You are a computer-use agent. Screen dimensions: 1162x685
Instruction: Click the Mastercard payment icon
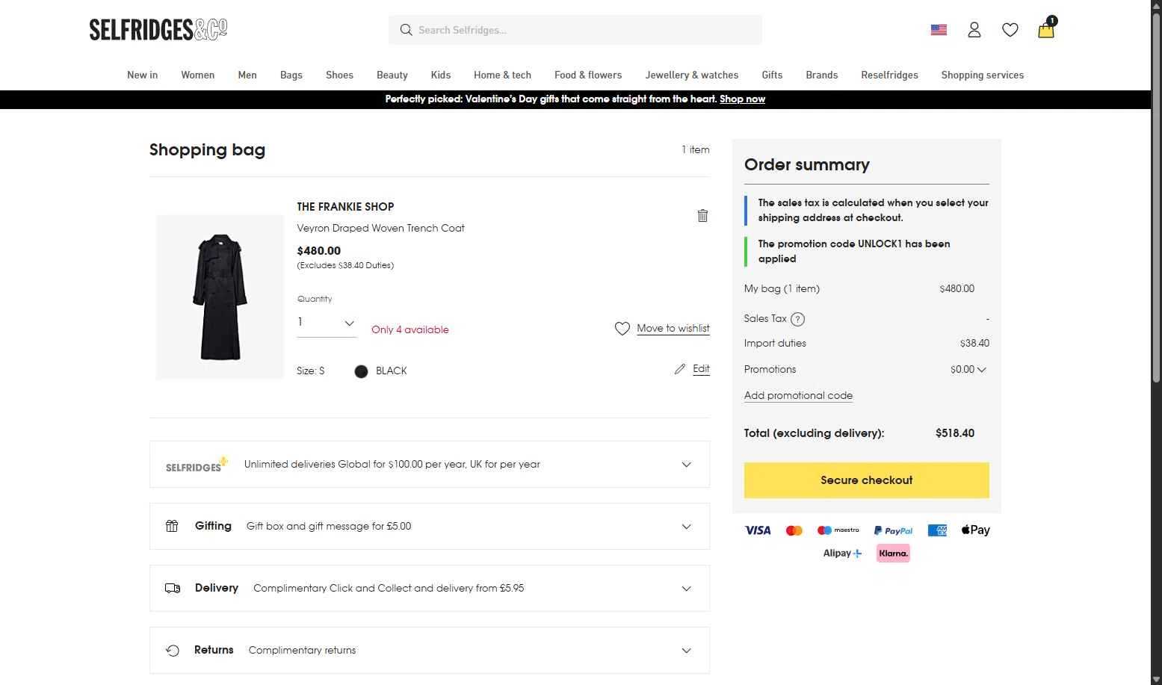[794, 530]
